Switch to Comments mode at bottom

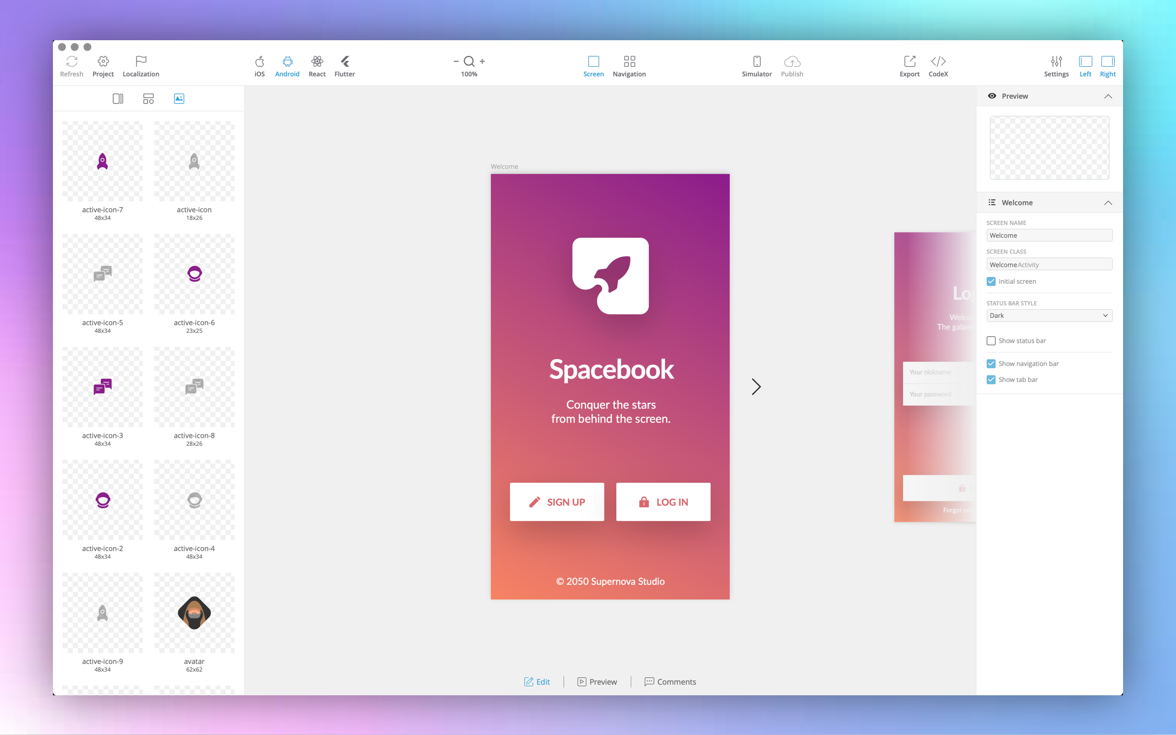point(670,682)
